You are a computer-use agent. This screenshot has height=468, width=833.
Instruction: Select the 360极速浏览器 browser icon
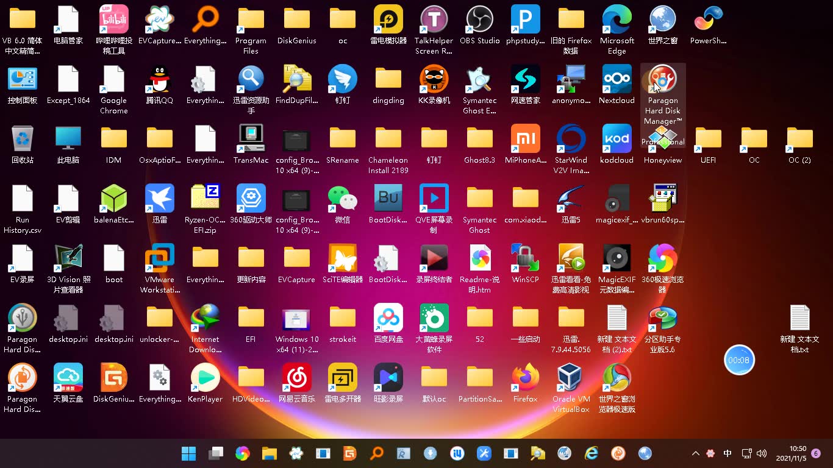click(x=663, y=269)
